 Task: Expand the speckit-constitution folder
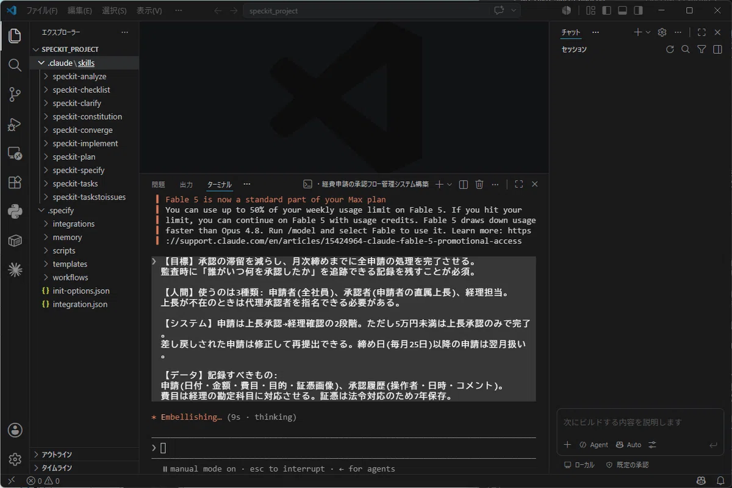click(84, 117)
